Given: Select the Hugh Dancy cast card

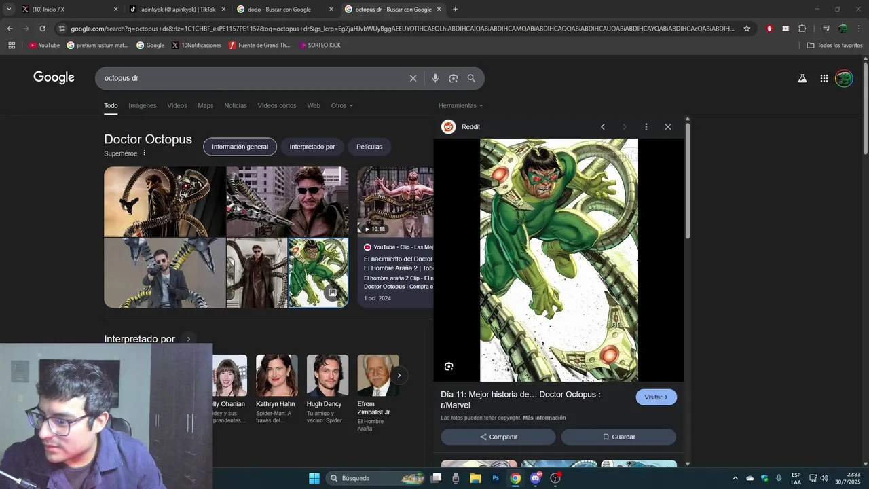Looking at the screenshot, I should pyautogui.click(x=327, y=389).
